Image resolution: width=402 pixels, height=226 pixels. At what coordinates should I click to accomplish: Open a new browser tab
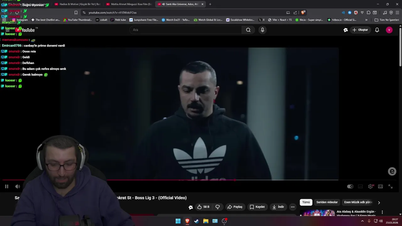click(x=210, y=4)
